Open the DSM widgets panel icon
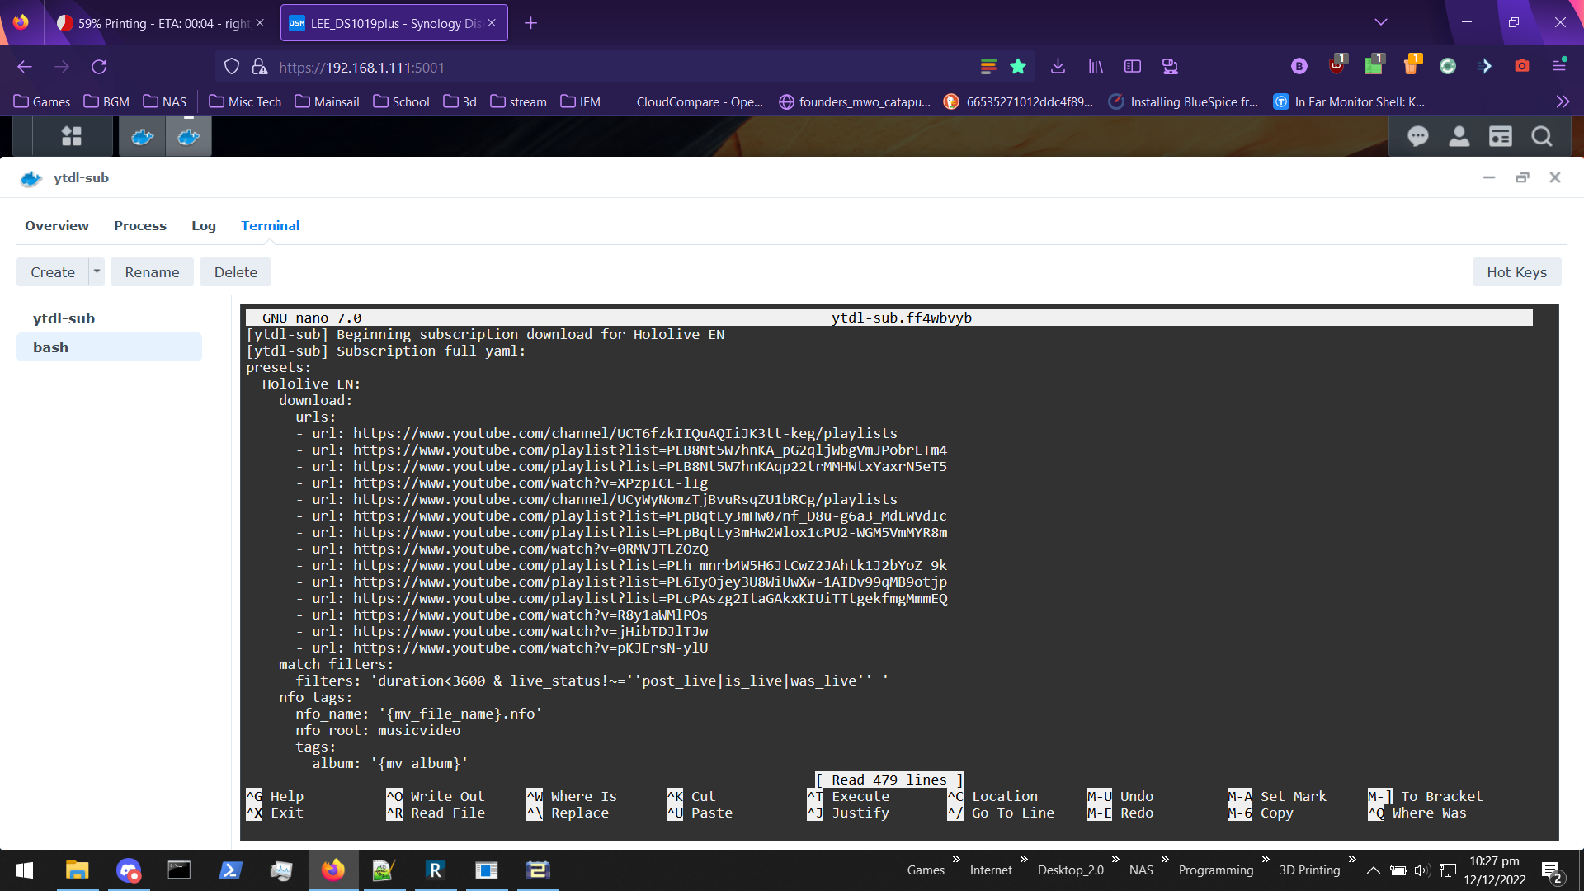 pos(1501,136)
